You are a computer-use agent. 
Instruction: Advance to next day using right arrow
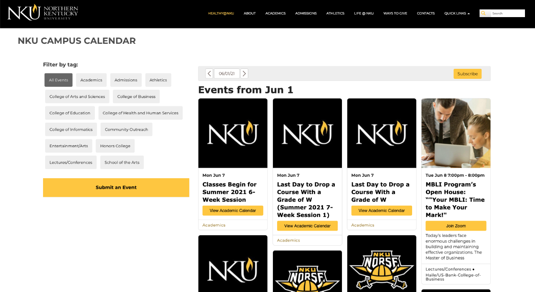click(244, 73)
